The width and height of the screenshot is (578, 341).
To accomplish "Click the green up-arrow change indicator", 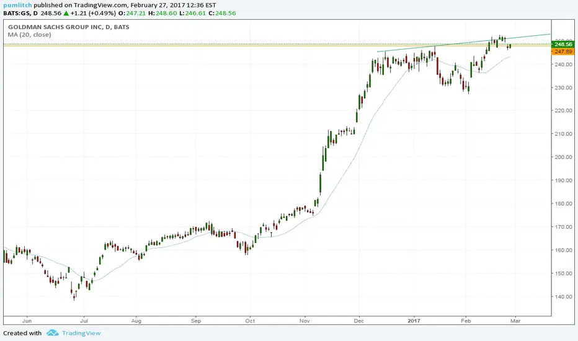I will (x=66, y=13).
